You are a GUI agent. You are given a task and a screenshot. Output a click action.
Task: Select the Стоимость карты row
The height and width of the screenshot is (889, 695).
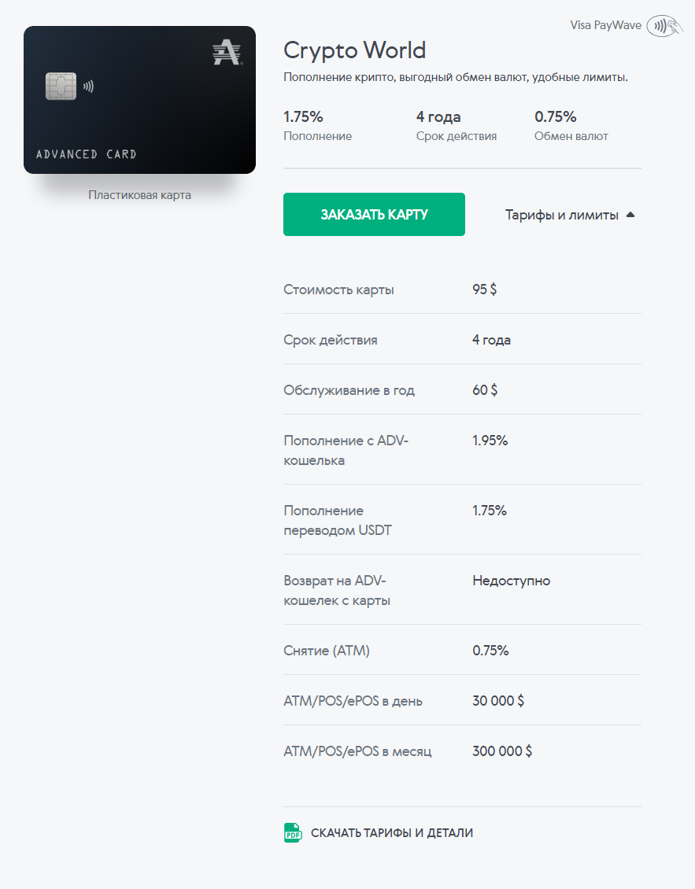point(462,290)
